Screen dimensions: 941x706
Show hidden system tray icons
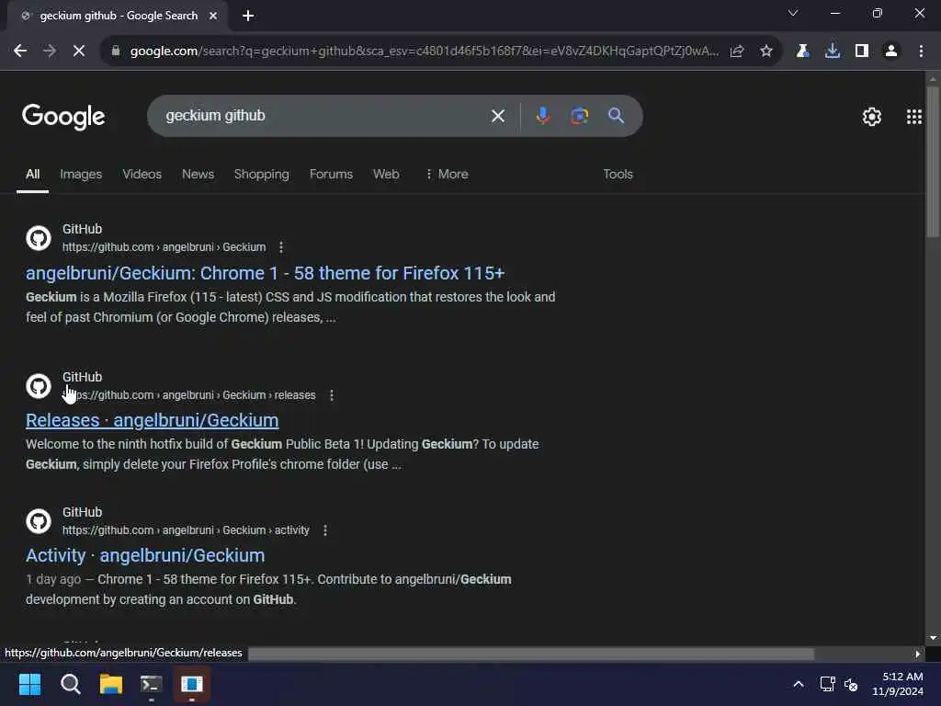click(x=799, y=684)
